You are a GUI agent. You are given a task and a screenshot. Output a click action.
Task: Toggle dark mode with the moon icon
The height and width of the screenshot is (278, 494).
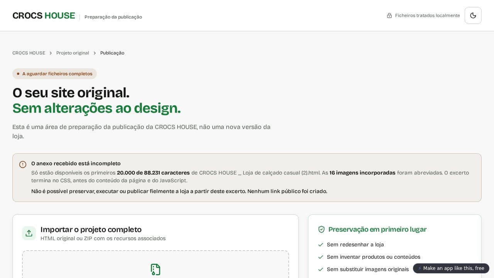[x=473, y=15]
